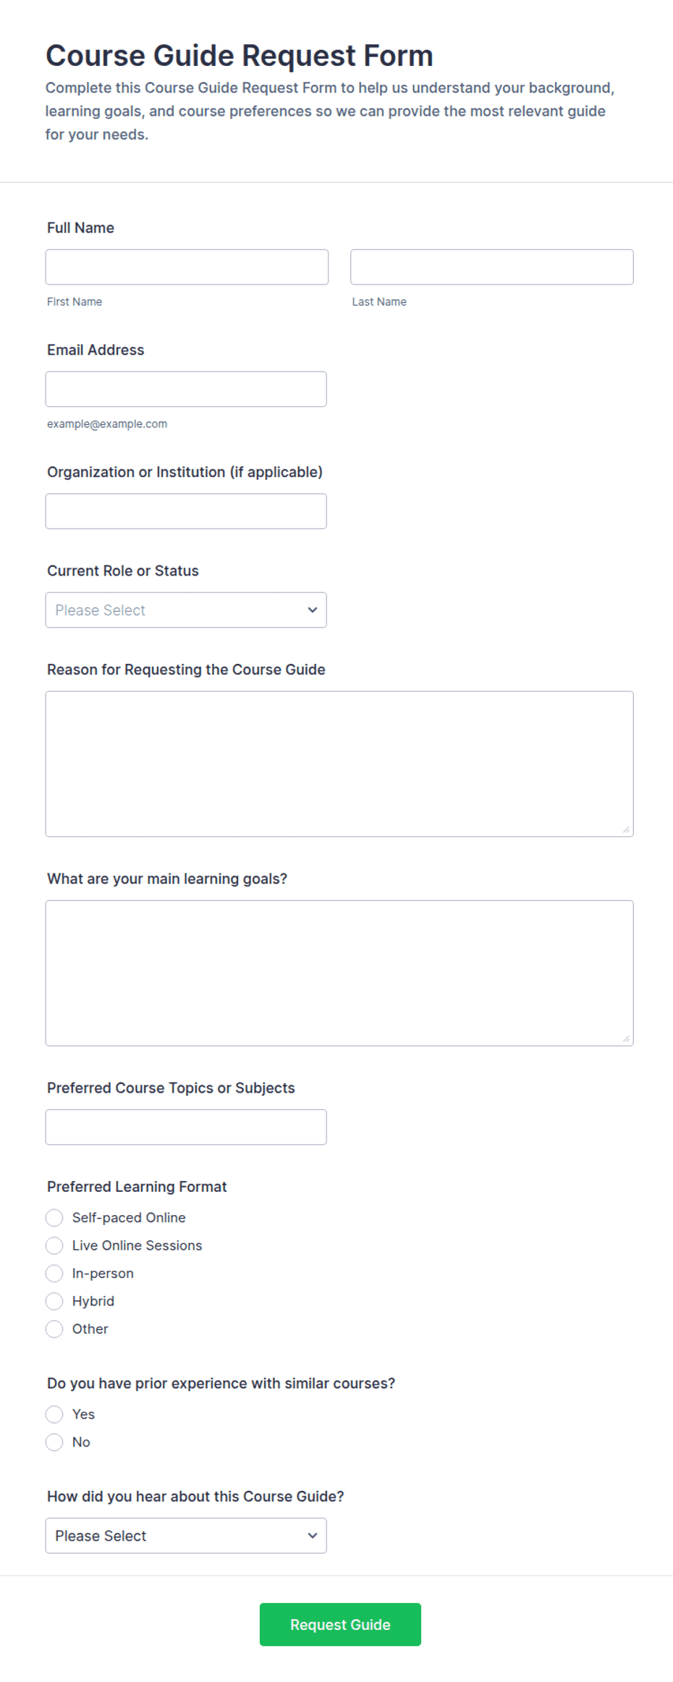Click the Last Name input field
Viewport: 673px width, 1682px height.
pos(492,267)
